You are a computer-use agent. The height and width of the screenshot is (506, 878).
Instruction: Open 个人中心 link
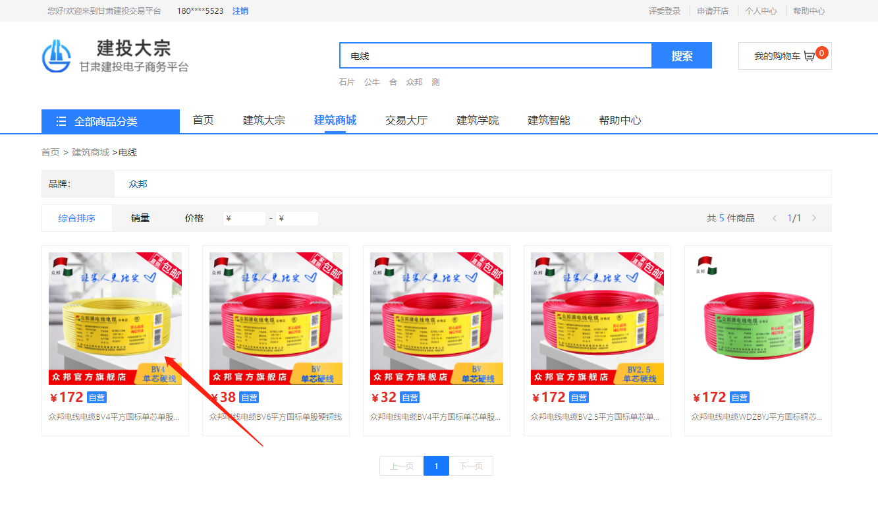(x=761, y=11)
